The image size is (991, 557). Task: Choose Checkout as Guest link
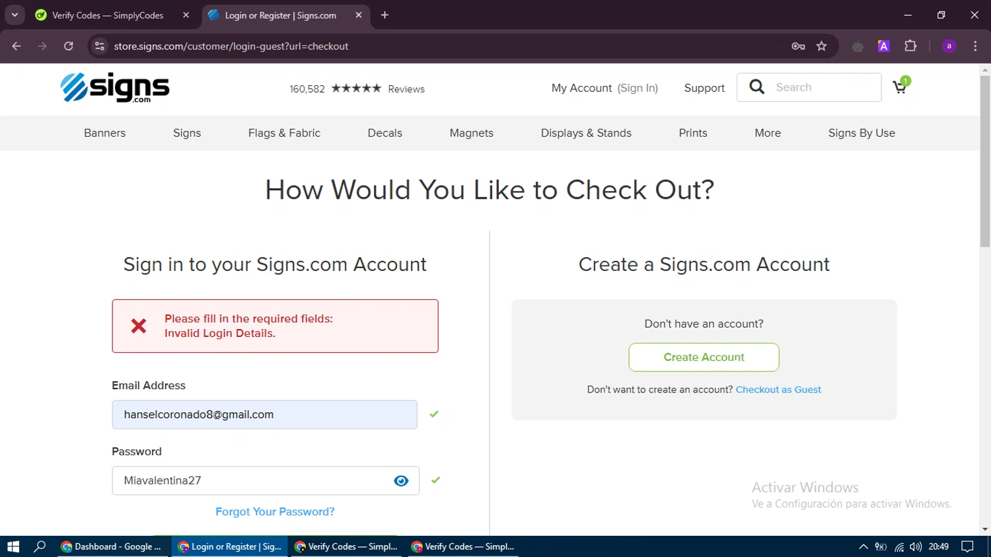click(x=778, y=390)
